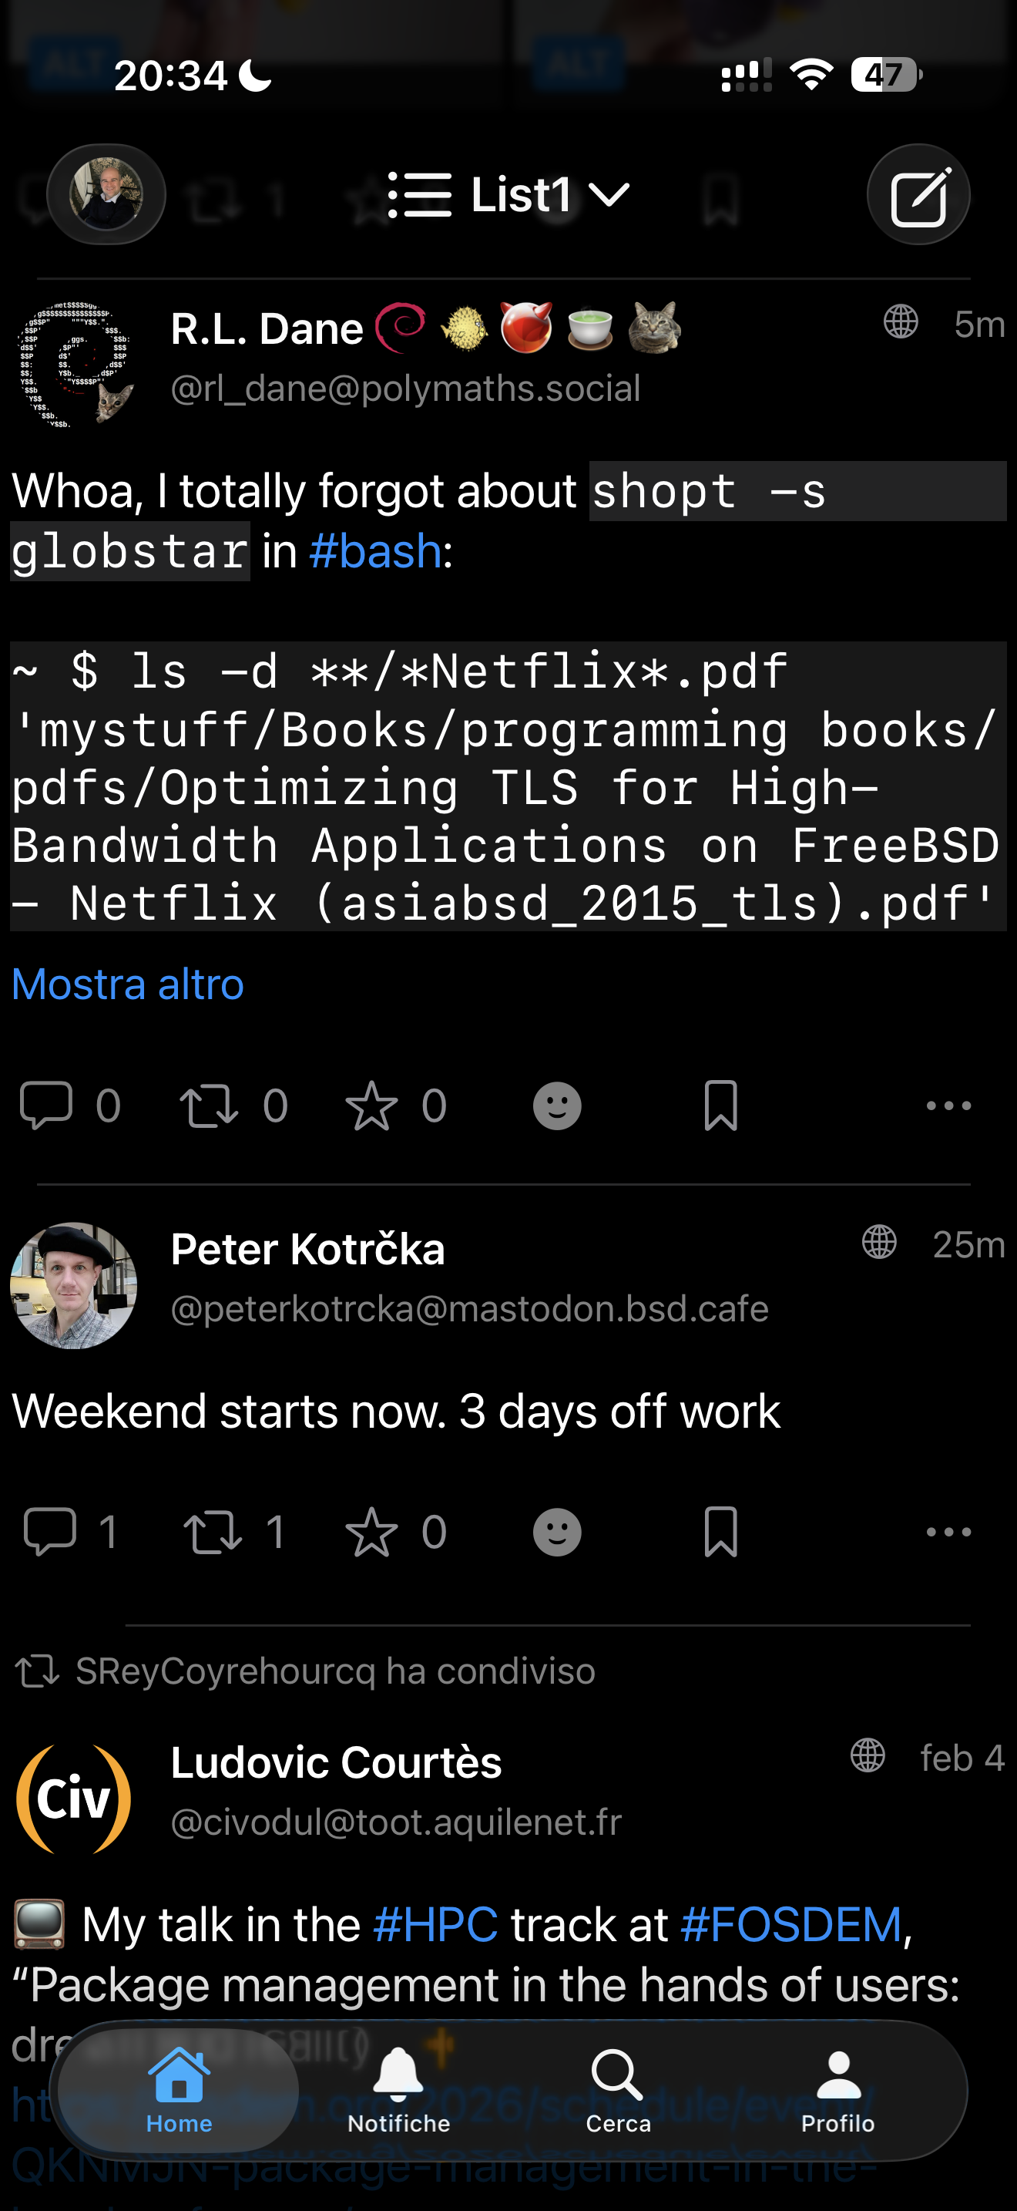
Task: Tap the compose new post icon
Action: 918,195
